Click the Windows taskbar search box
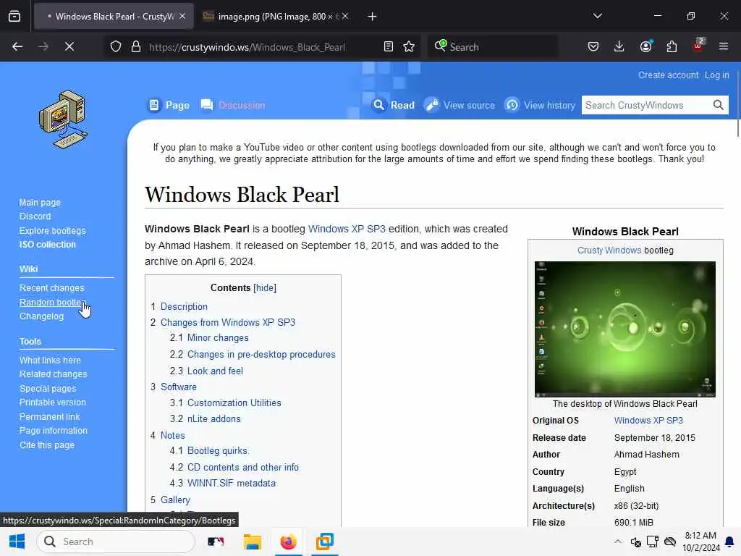This screenshot has height=556, width=741. [116, 542]
